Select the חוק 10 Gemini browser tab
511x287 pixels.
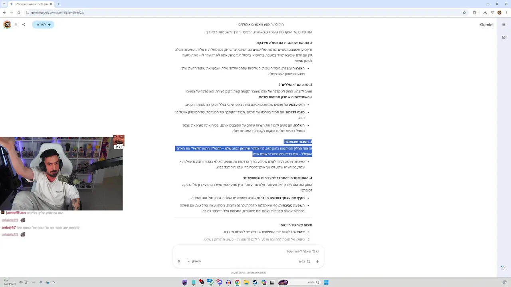point(31,4)
